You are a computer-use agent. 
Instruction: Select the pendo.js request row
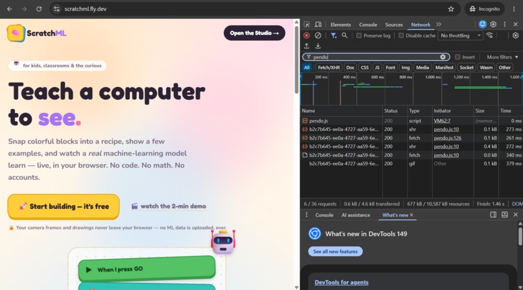(x=411, y=121)
